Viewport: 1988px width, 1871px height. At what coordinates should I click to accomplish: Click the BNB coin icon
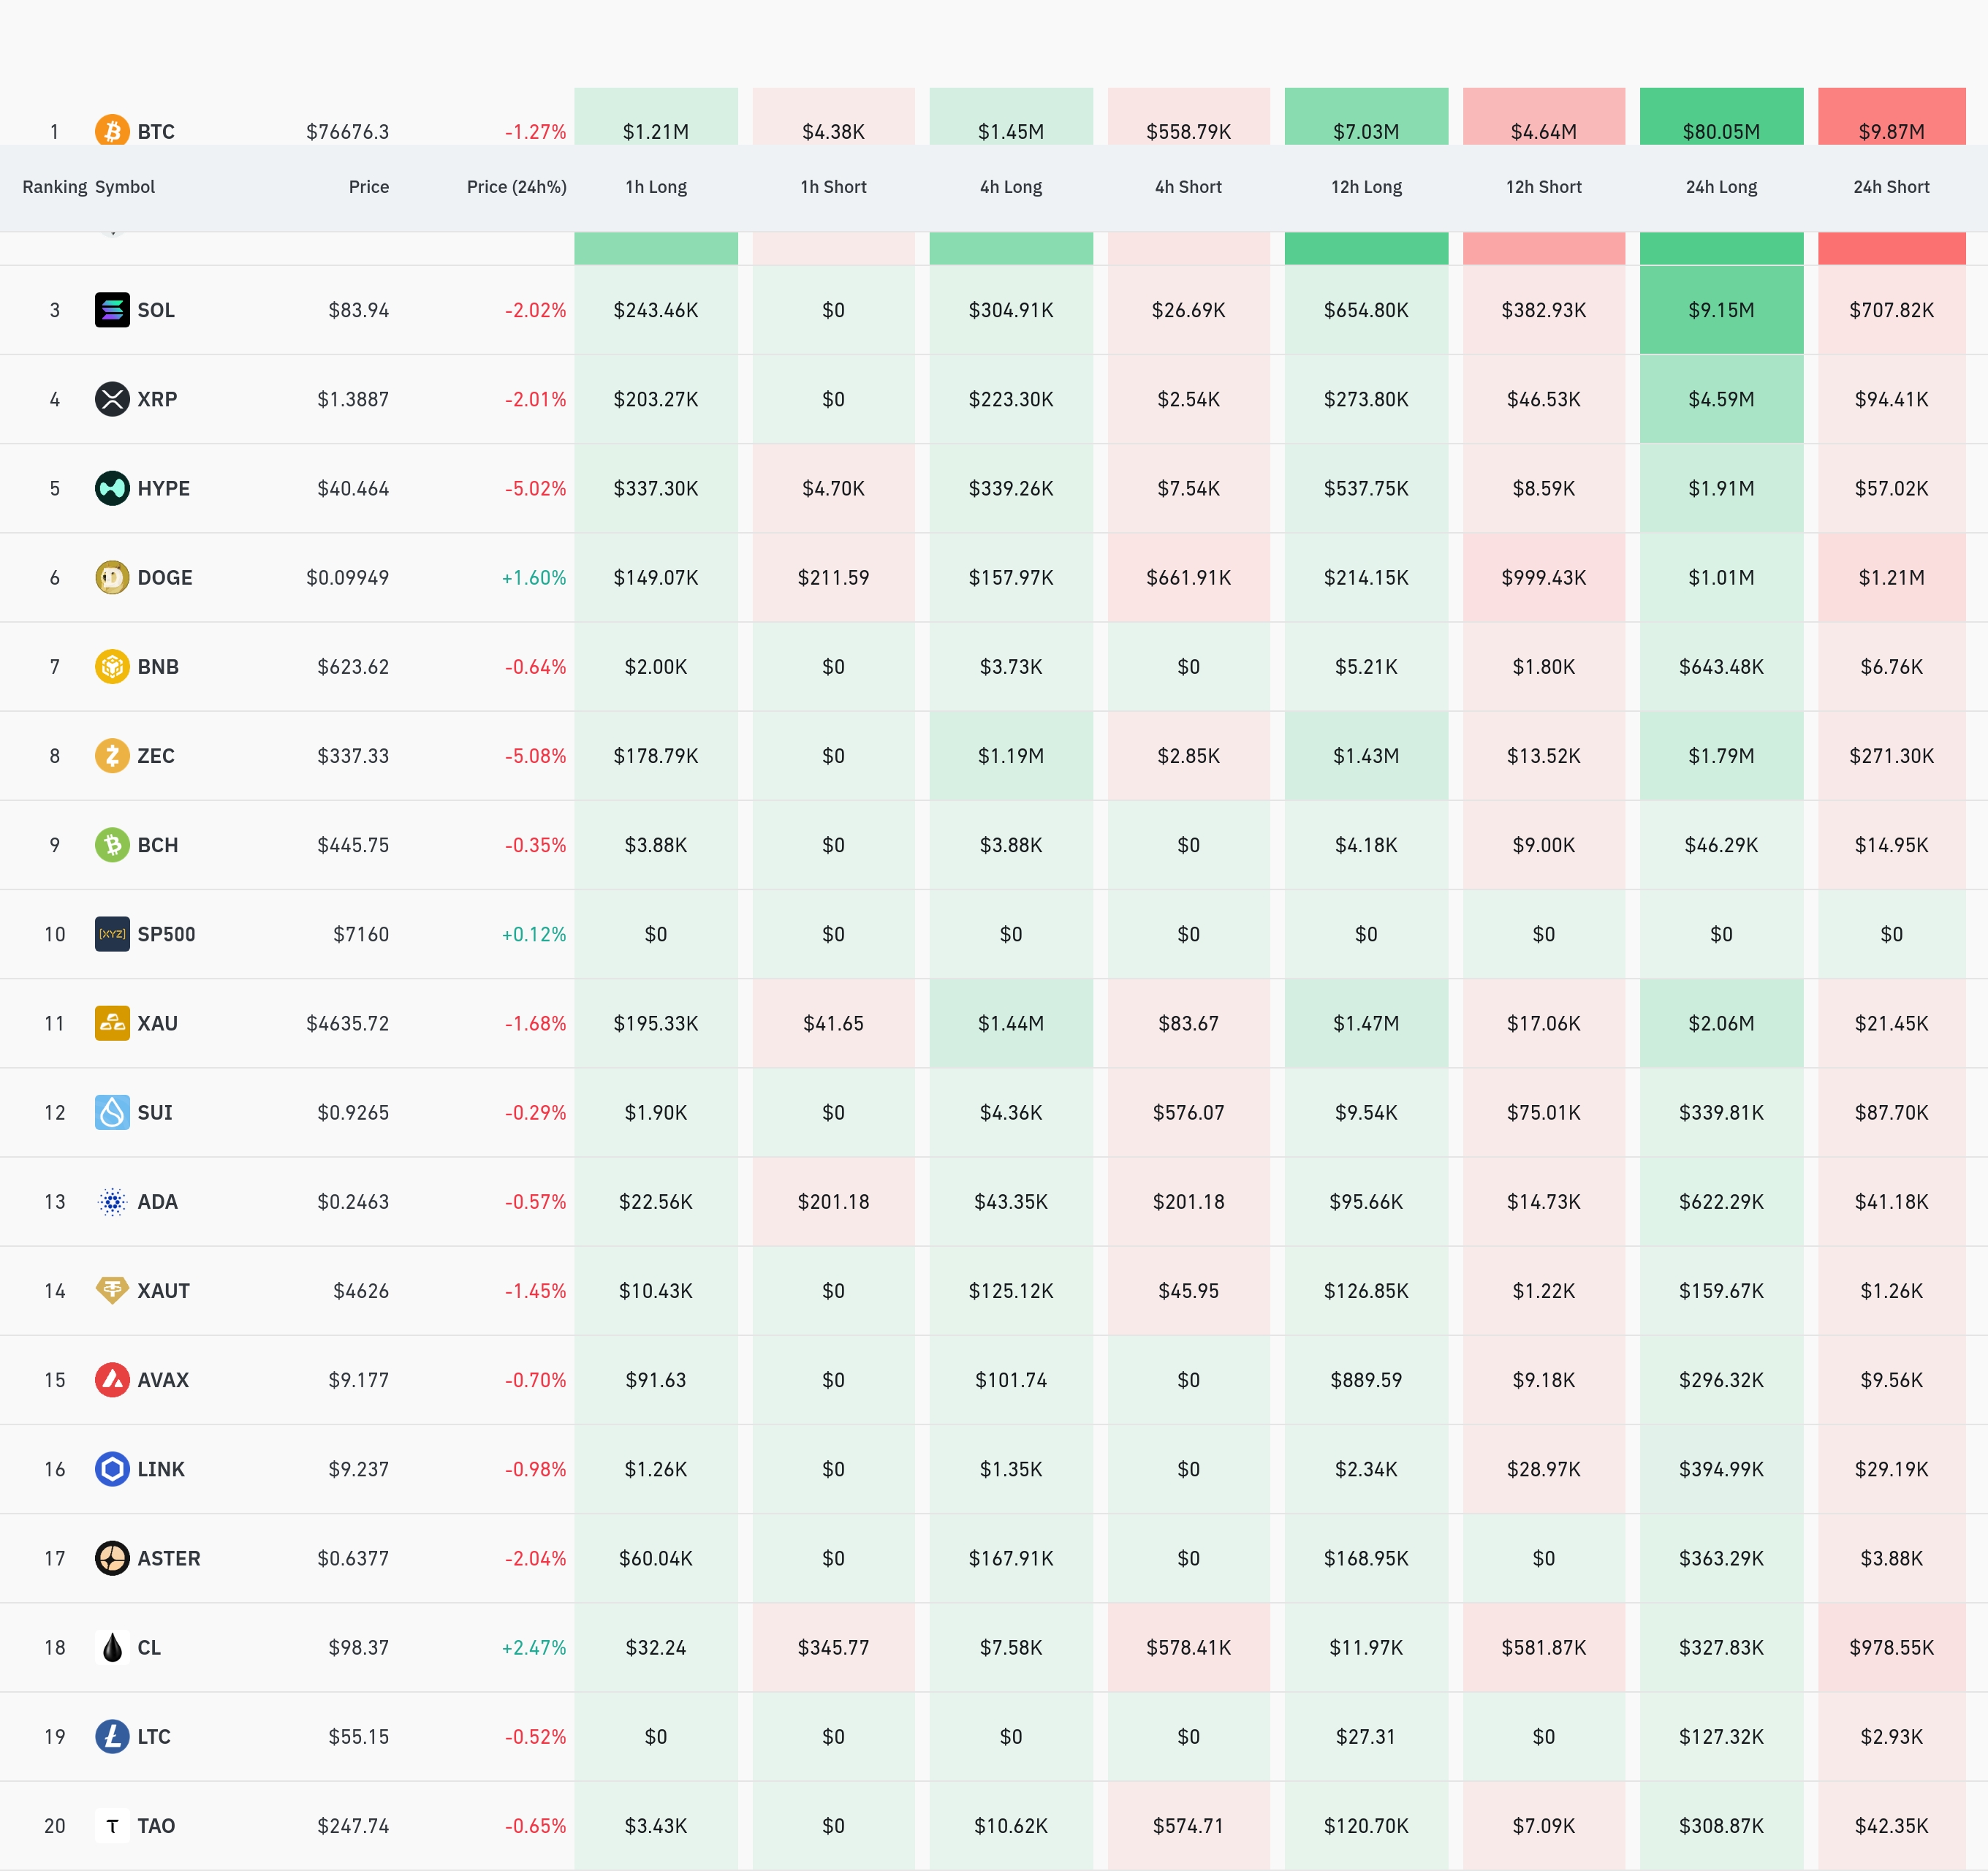click(112, 666)
